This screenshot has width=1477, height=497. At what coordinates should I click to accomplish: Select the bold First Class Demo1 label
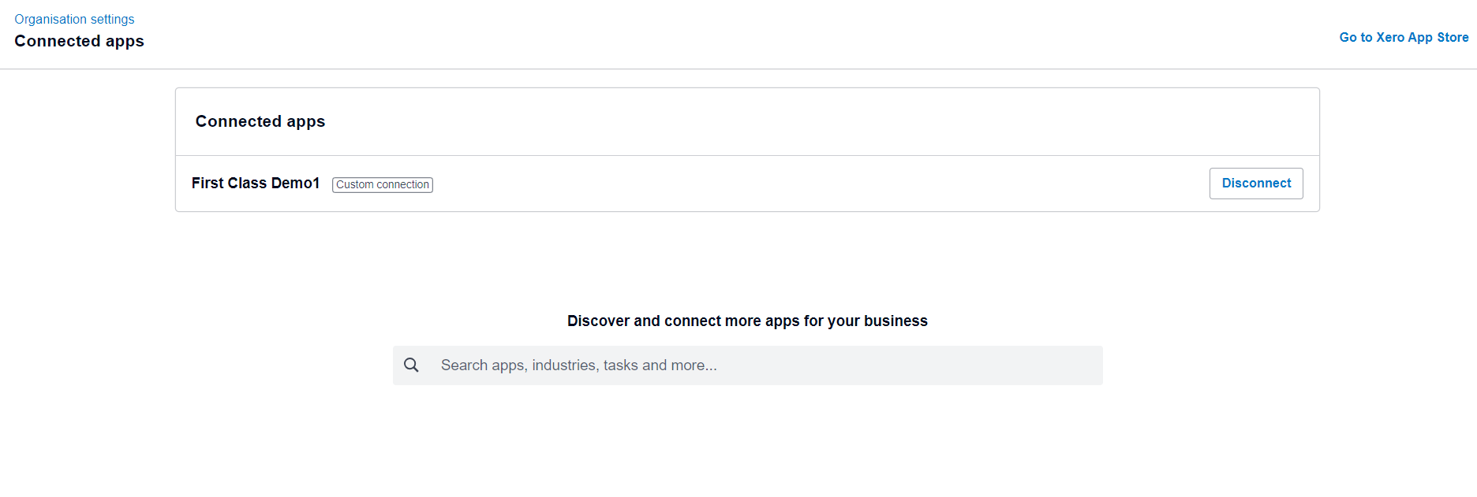tap(256, 183)
